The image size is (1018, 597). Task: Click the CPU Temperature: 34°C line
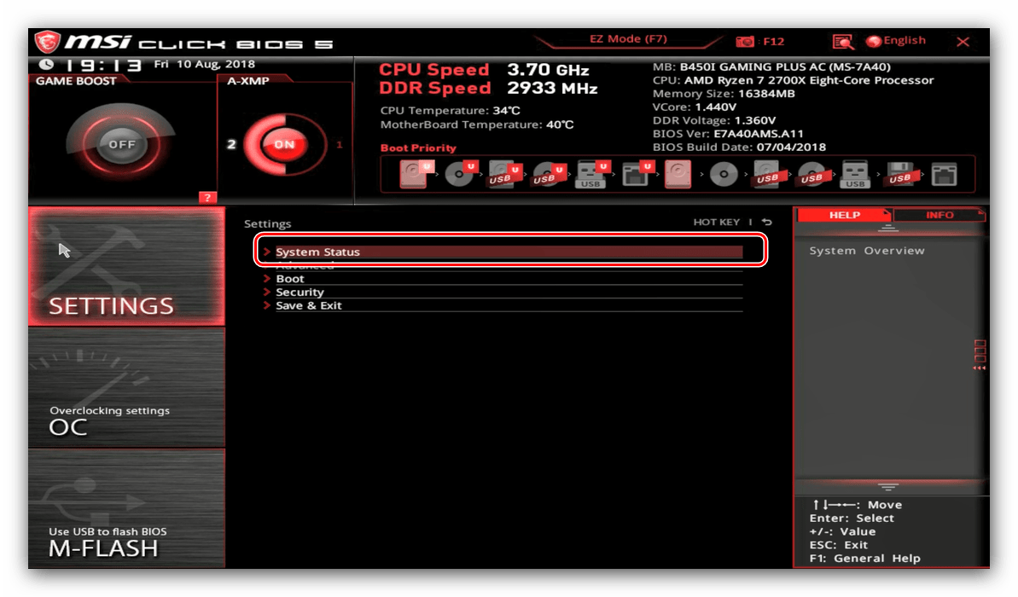tap(450, 110)
